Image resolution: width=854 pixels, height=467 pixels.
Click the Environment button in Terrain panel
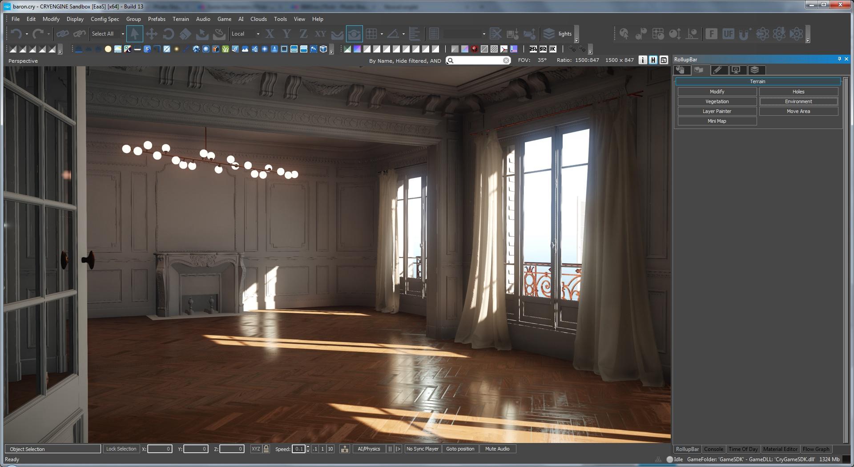[798, 101]
